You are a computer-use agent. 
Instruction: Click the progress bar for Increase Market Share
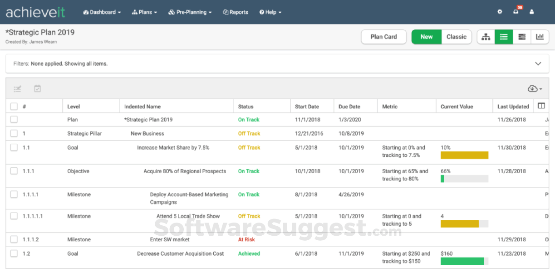click(464, 155)
